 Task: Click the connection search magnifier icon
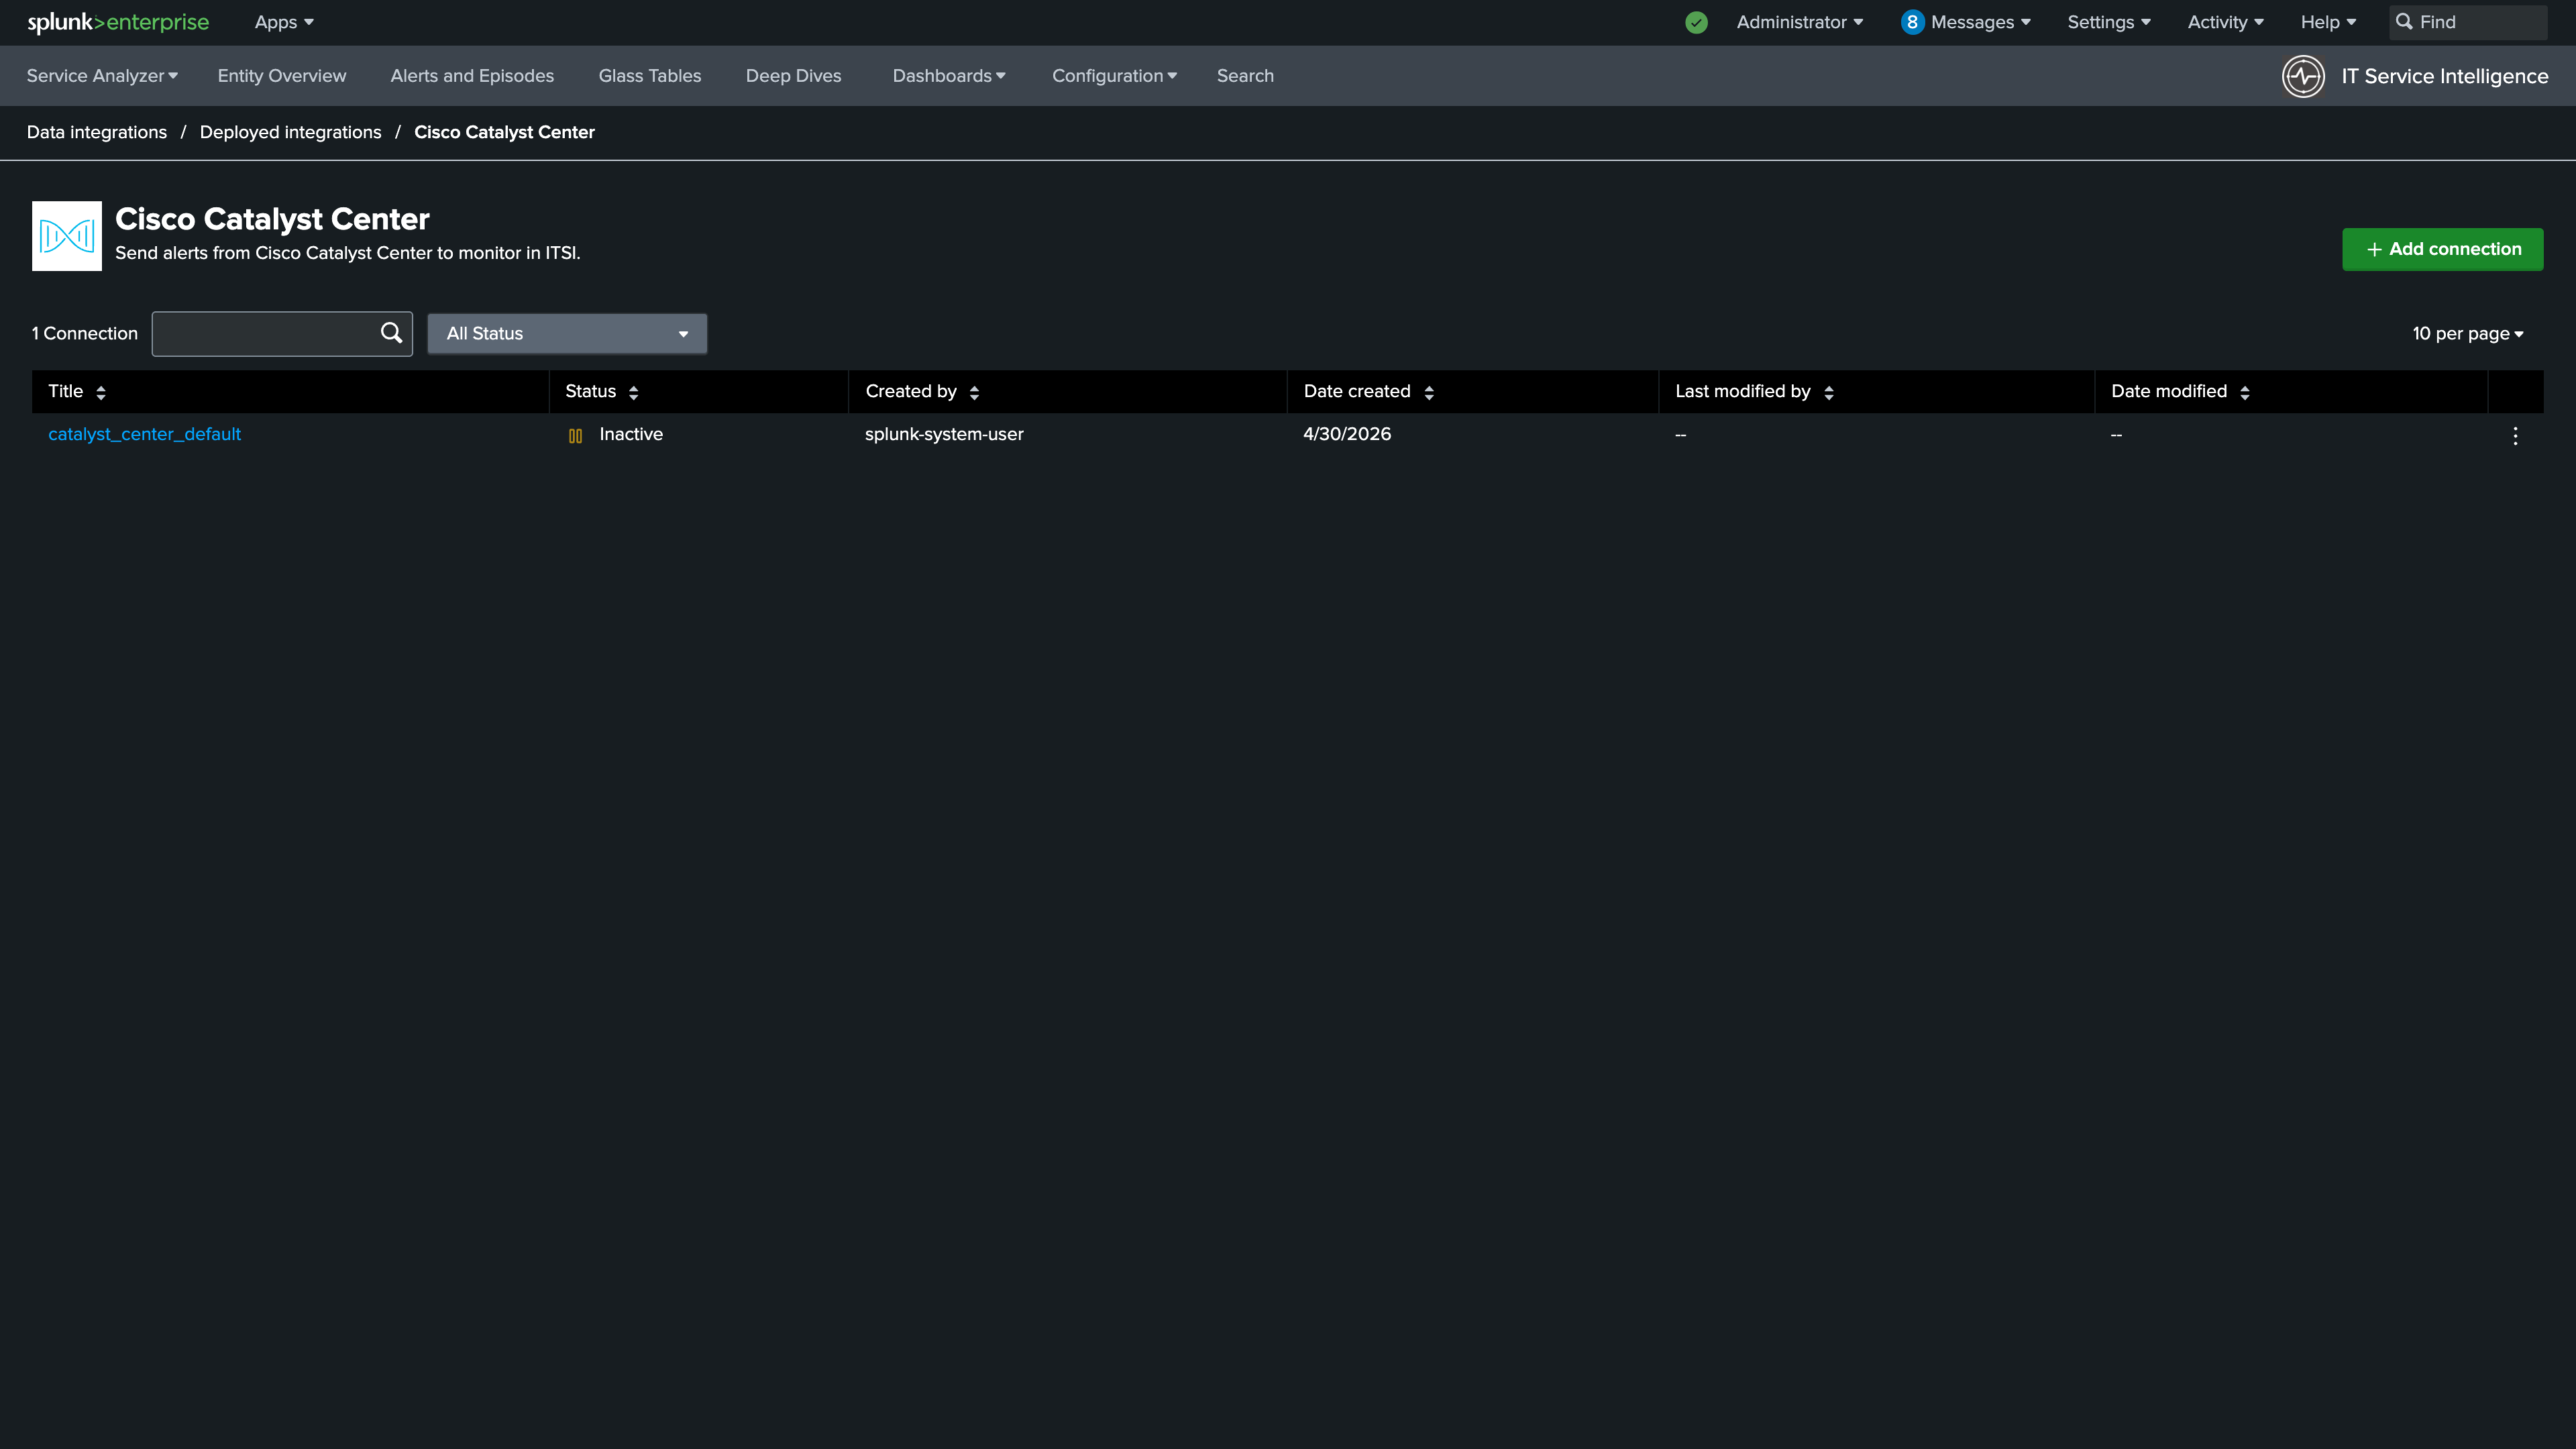tap(391, 333)
